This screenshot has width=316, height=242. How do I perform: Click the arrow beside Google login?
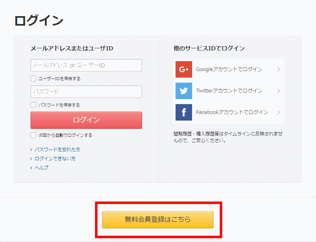tap(278, 69)
